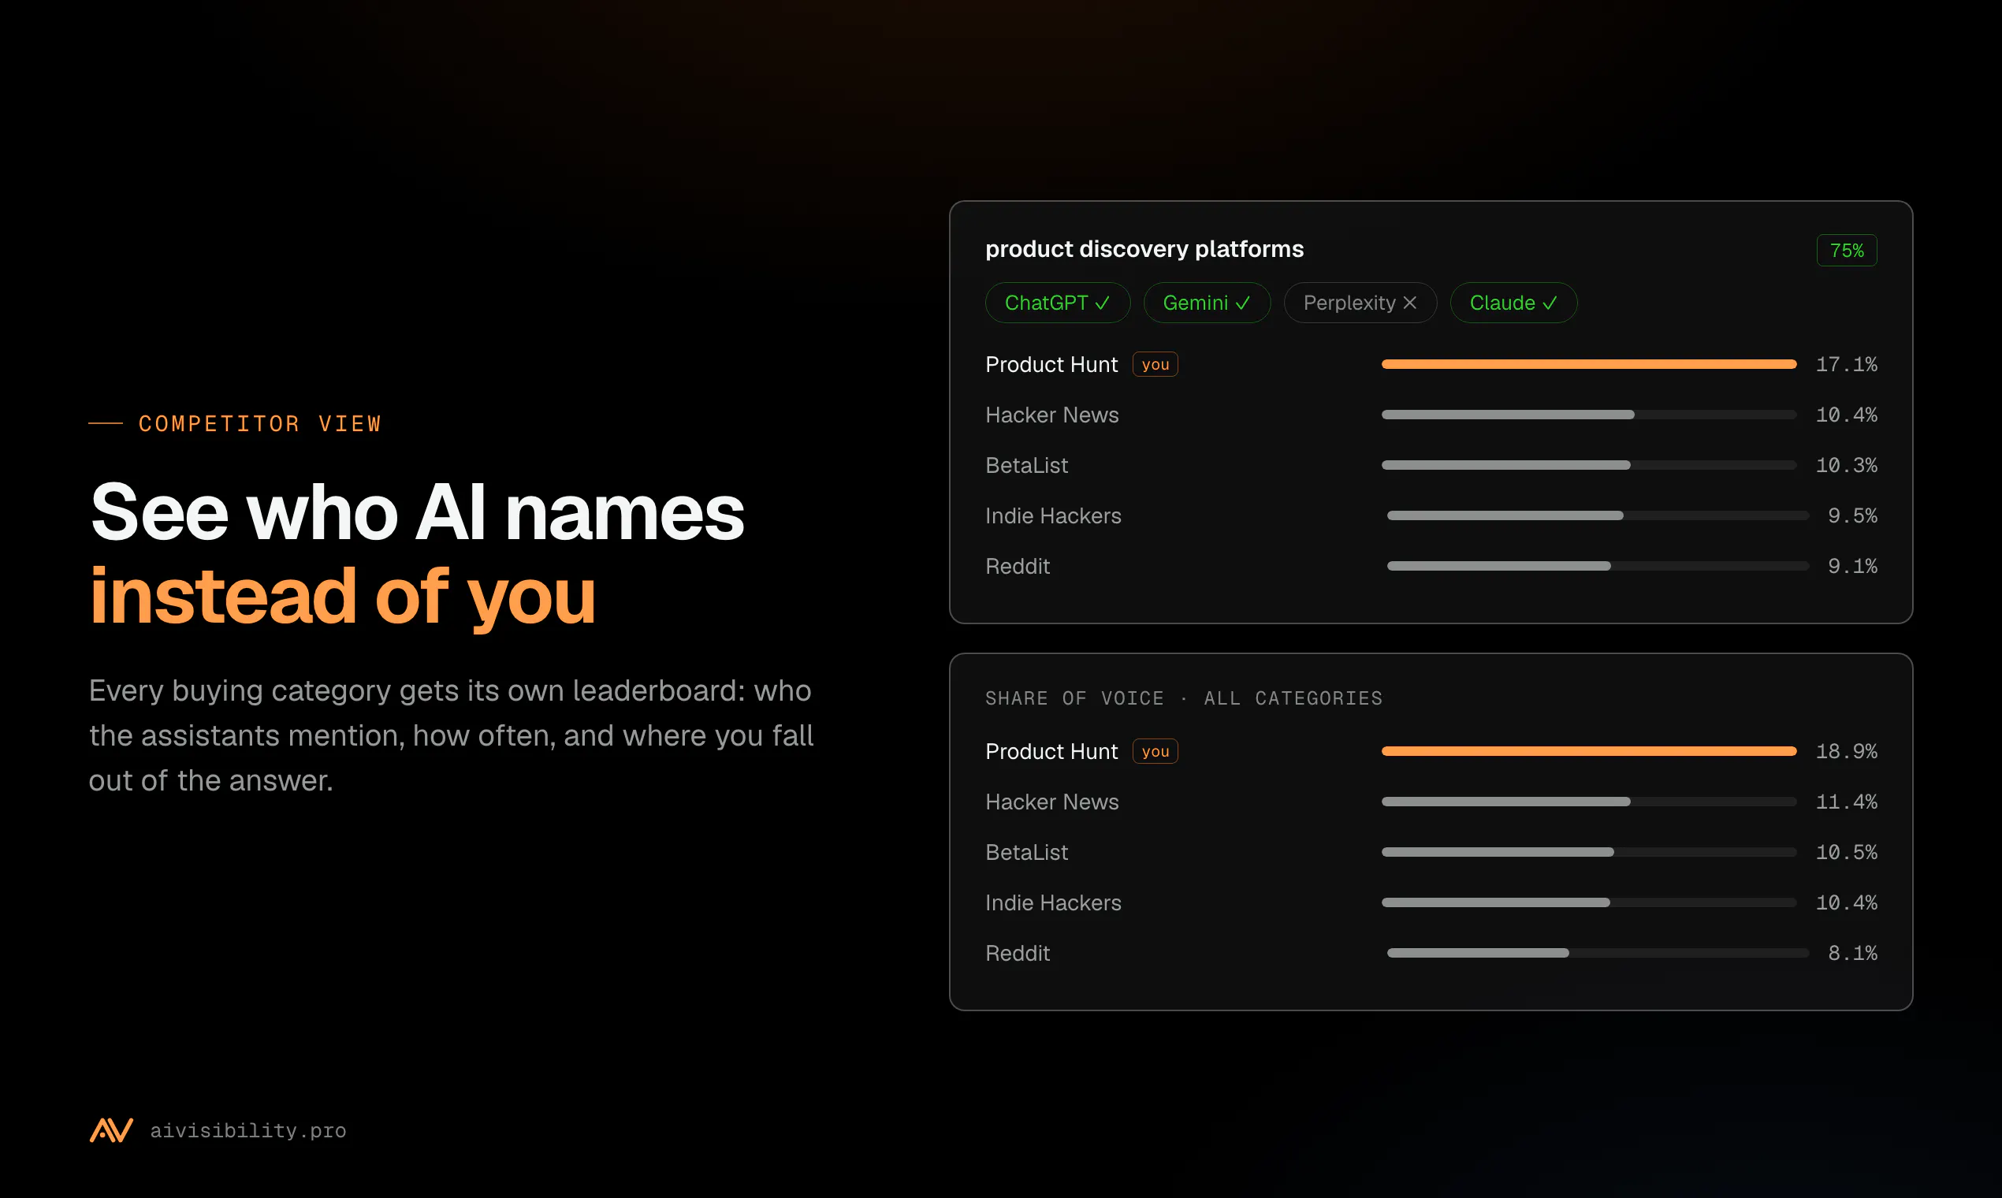2002x1198 pixels.
Task: Click the AV logo icon
Action: click(x=111, y=1130)
